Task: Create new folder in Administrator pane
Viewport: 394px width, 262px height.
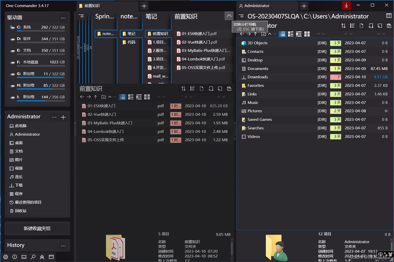Action: (x=371, y=26)
